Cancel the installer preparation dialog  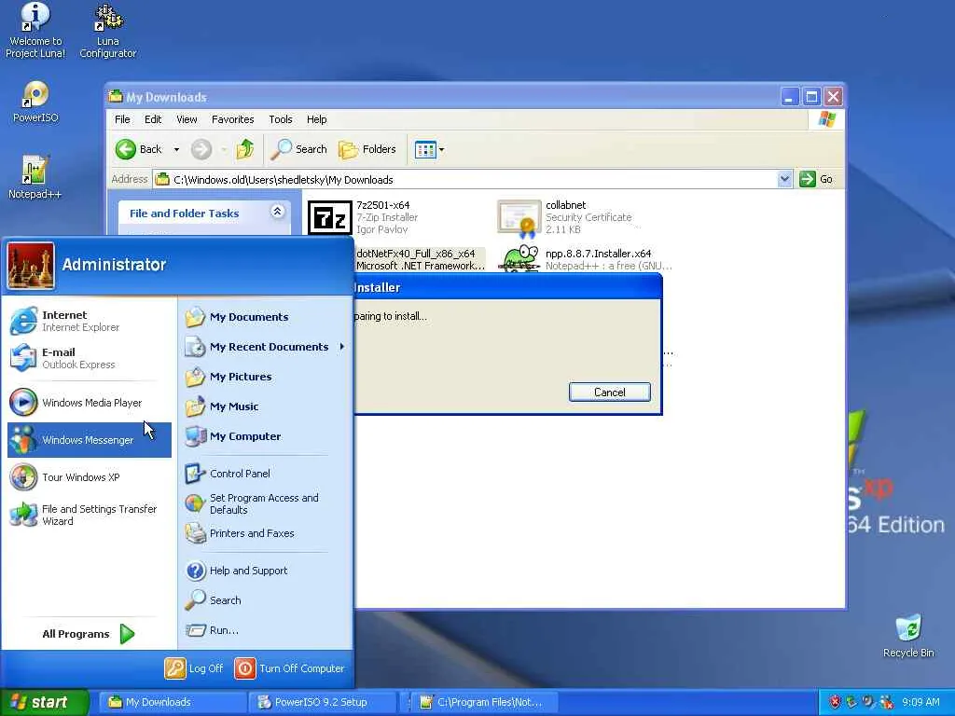point(610,392)
